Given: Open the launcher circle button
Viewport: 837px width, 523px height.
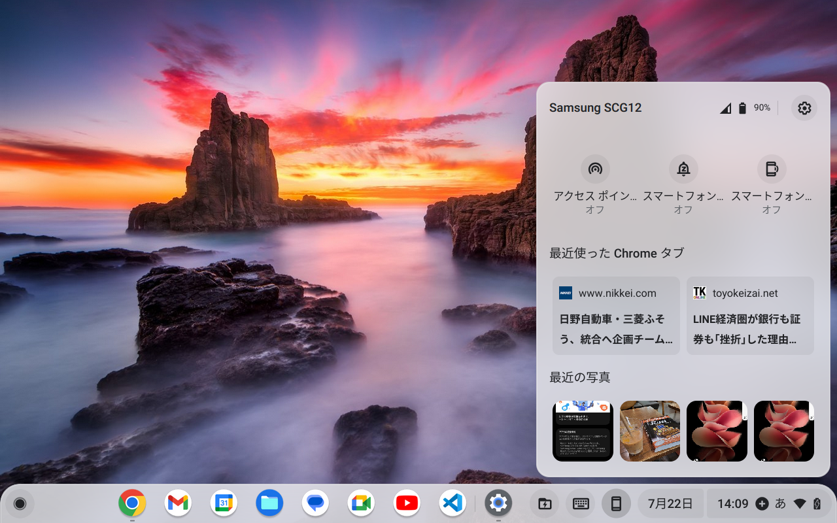Looking at the screenshot, I should click(x=20, y=503).
